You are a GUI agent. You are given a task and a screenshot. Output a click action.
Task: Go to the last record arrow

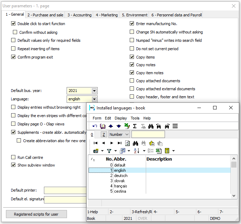click(120, 143)
